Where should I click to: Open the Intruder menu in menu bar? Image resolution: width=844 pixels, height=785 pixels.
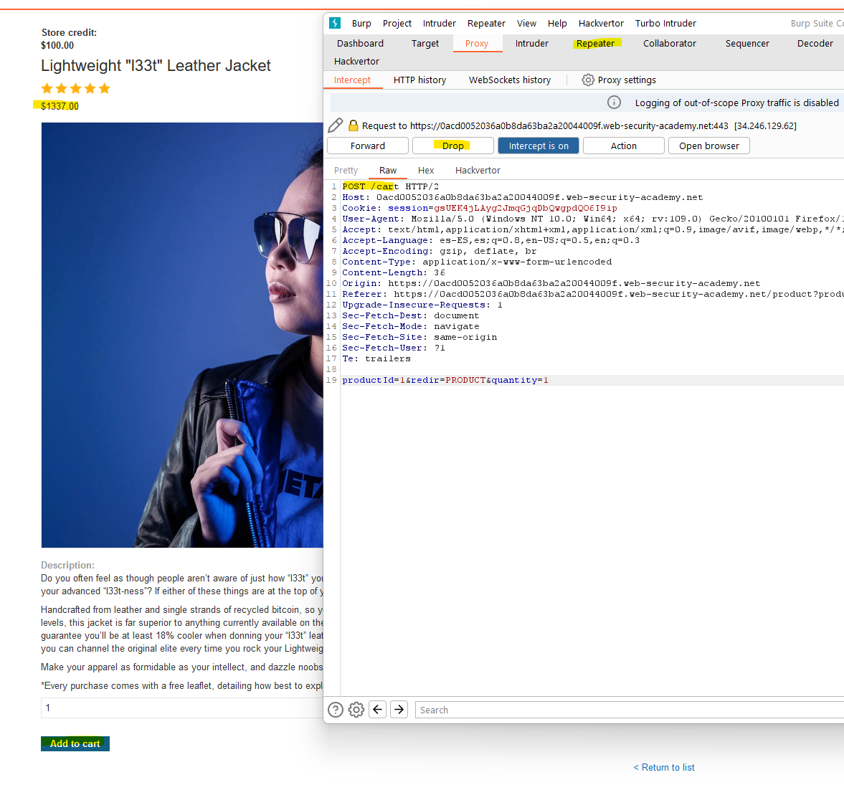pos(440,24)
